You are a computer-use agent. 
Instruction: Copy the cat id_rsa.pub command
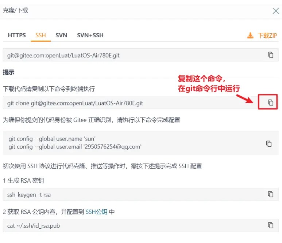271,225
